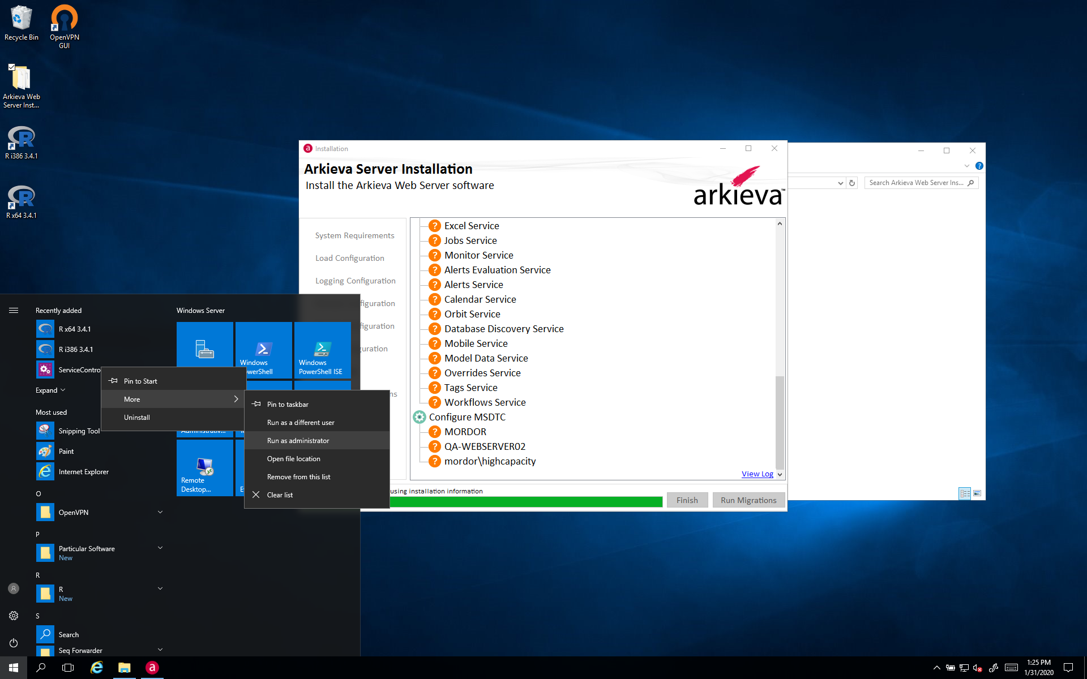The width and height of the screenshot is (1087, 679).
Task: Click refresh button in Explorer window
Action: [x=852, y=183]
